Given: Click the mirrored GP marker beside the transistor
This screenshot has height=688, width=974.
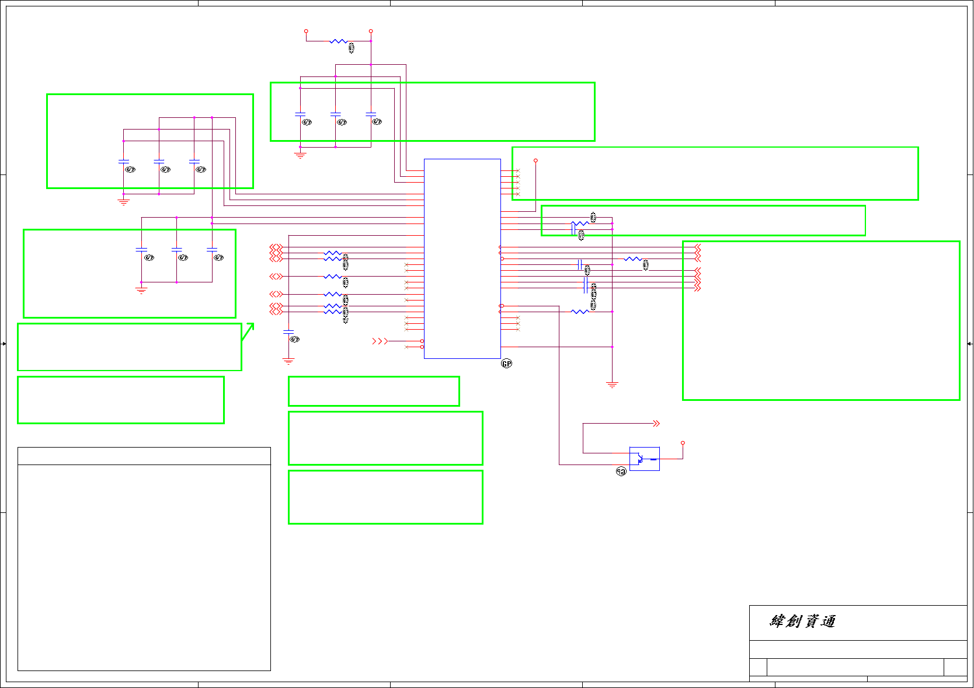Looking at the screenshot, I should [621, 471].
